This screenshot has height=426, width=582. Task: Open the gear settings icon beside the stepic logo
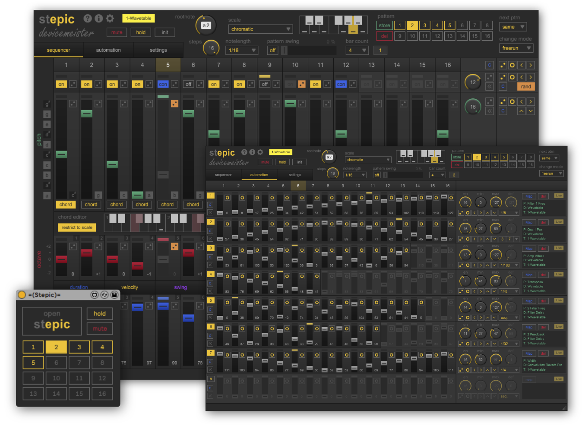(110, 18)
